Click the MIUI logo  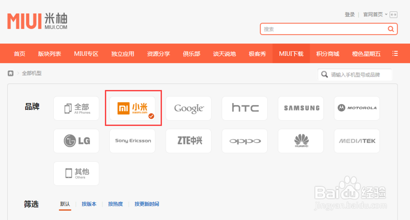point(37,21)
